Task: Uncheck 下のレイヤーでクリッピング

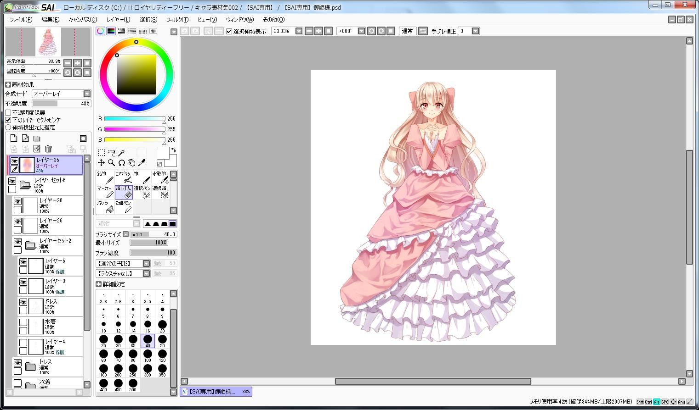Action: click(8, 120)
